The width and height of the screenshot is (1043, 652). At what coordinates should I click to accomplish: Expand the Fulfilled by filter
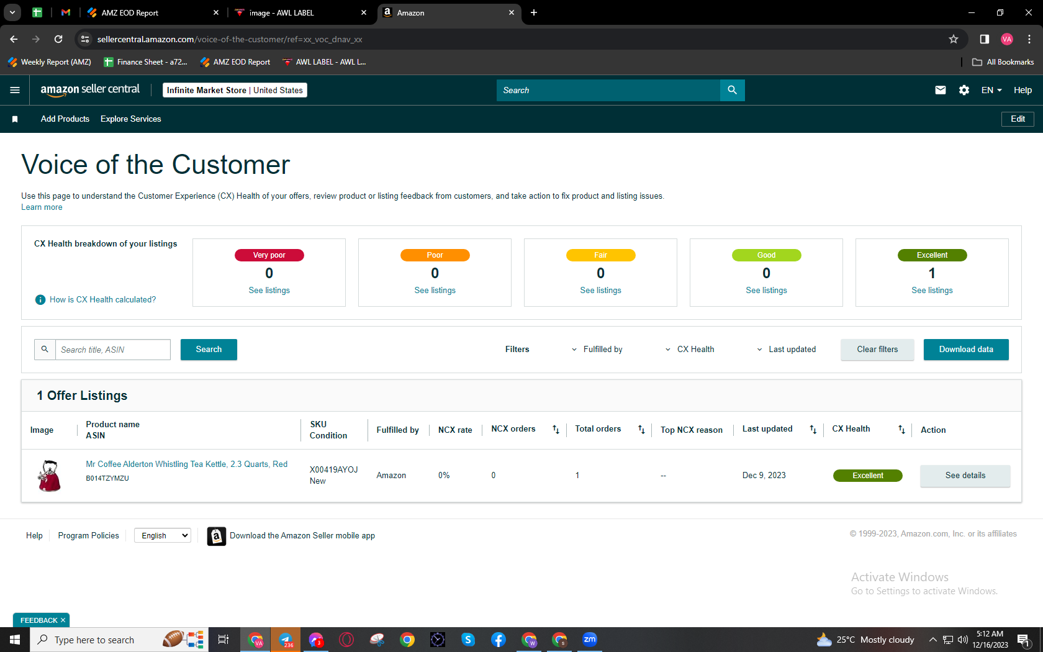597,350
